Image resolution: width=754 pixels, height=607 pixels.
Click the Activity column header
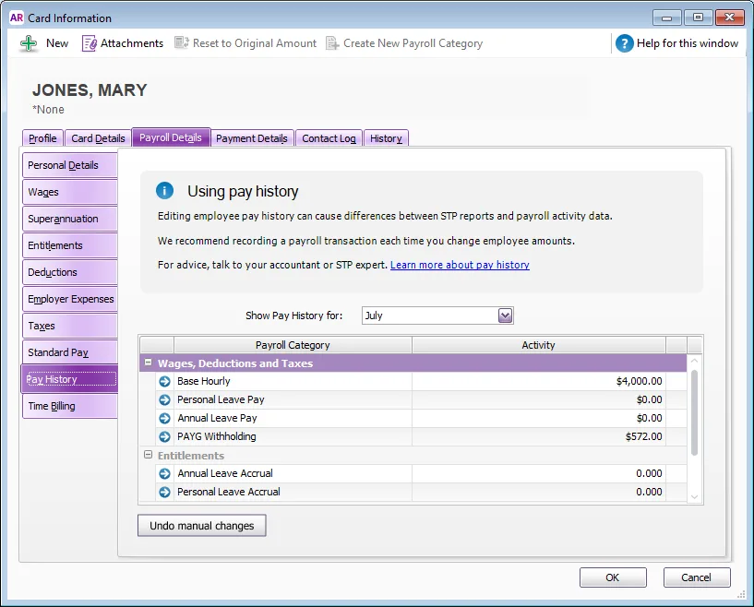coord(539,345)
